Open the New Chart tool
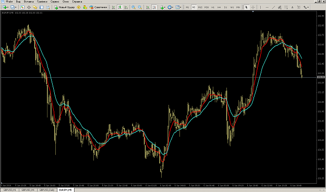The width and height of the screenshot is (326, 192). click(x=4, y=7)
